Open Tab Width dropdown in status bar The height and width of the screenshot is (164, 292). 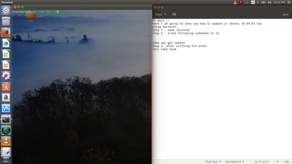click(x=235, y=162)
